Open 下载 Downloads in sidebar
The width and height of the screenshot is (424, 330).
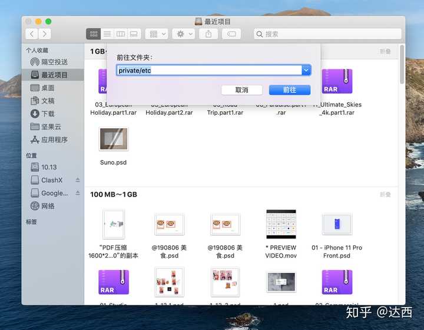coord(53,114)
